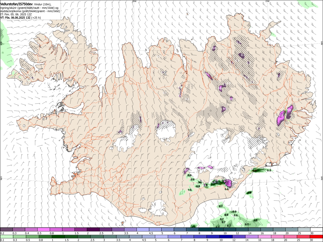The image size is (323, 242).
Task: Click the '20W' longitude label along the upper border
Action: coord(134,1)
